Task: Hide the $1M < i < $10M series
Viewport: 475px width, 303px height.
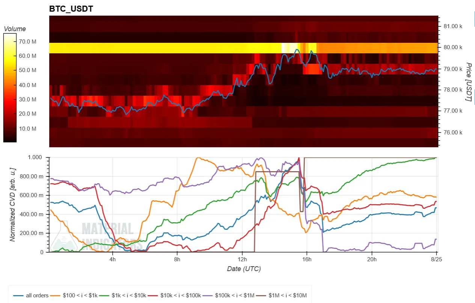Action: tap(282, 295)
